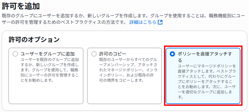
Task: Click the highlighted light-blue policy attach tile
Action: click(203, 76)
